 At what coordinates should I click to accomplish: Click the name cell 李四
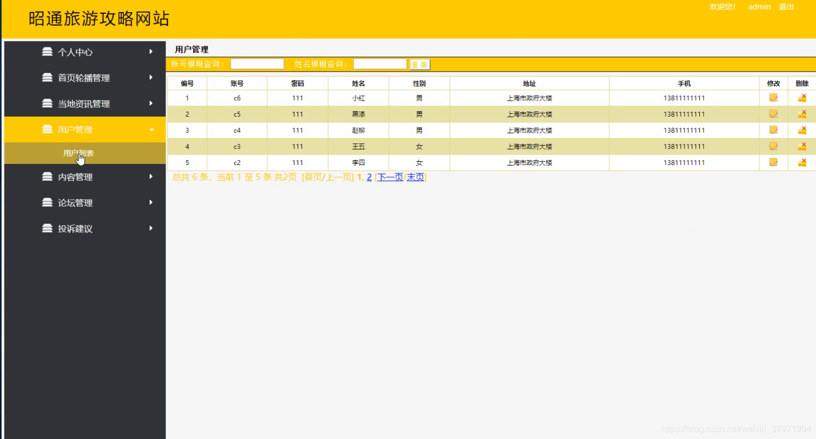tap(358, 163)
